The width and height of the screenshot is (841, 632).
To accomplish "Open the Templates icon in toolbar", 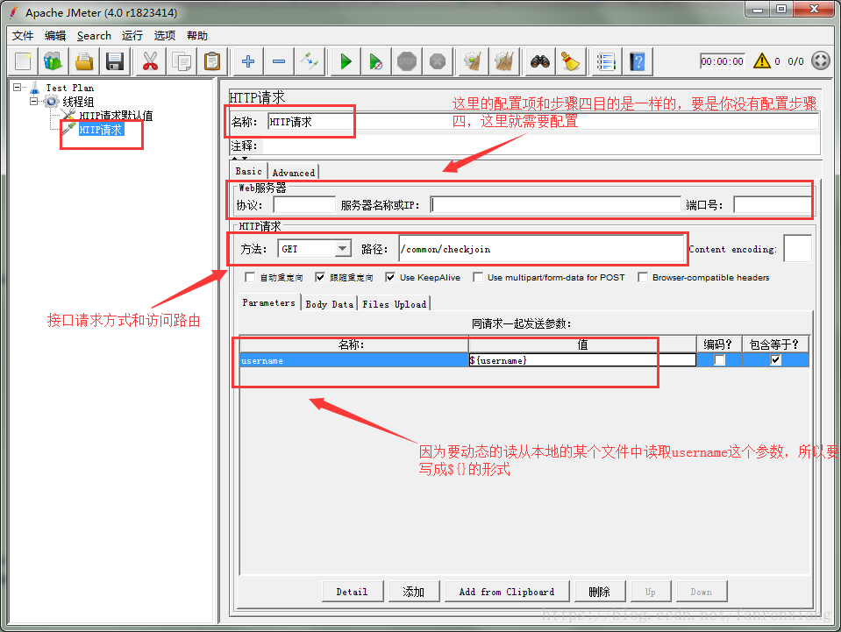I will coord(53,61).
